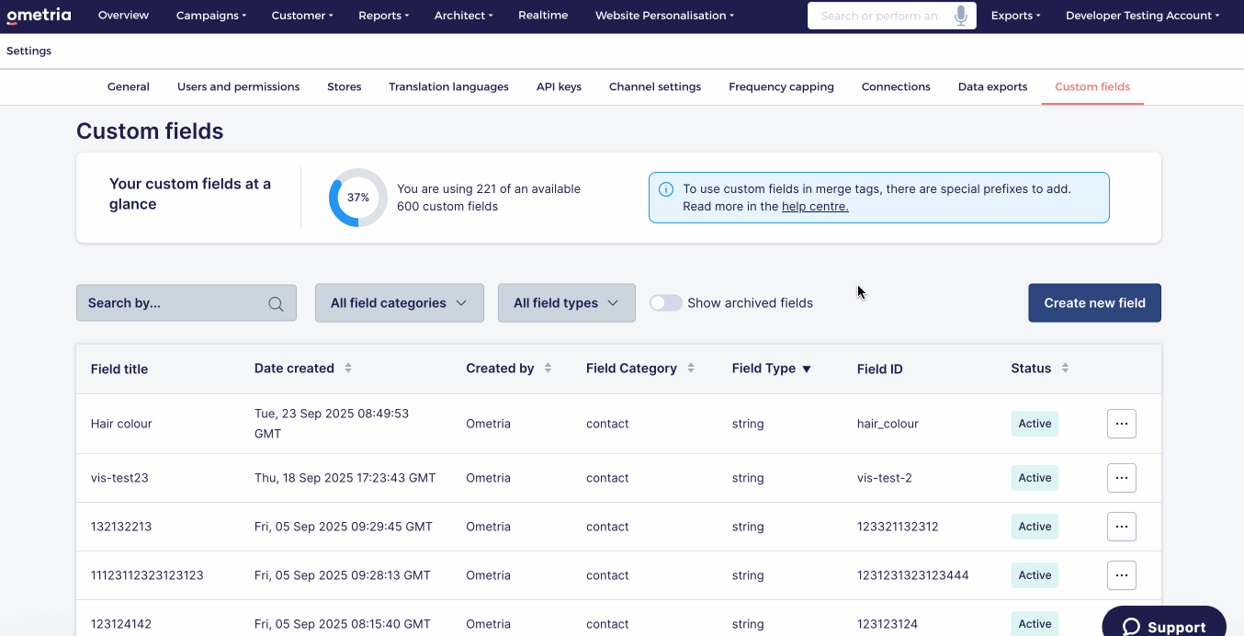Open the help centre link
The image size is (1244, 636).
(x=814, y=206)
